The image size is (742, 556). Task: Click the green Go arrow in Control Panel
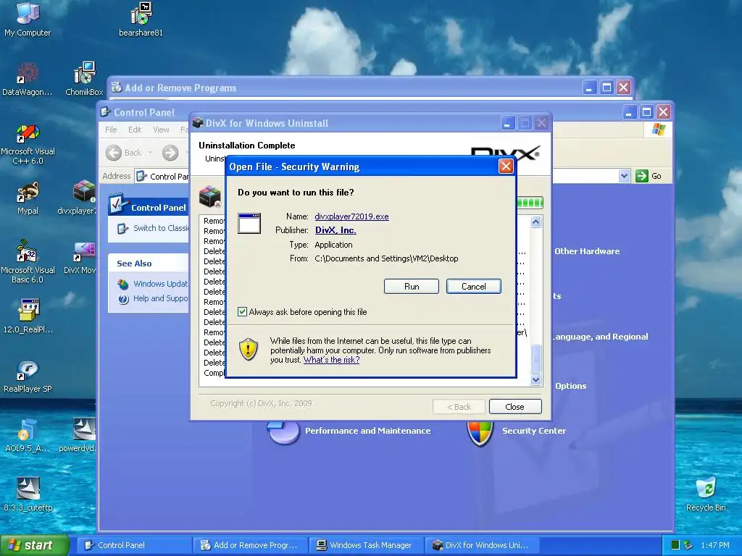point(642,176)
